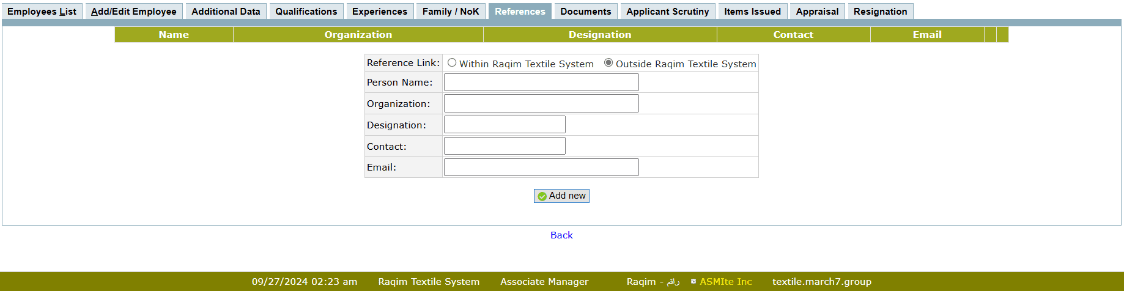1124x291 pixels.
Task: Open the Resignation tab
Action: (x=880, y=12)
